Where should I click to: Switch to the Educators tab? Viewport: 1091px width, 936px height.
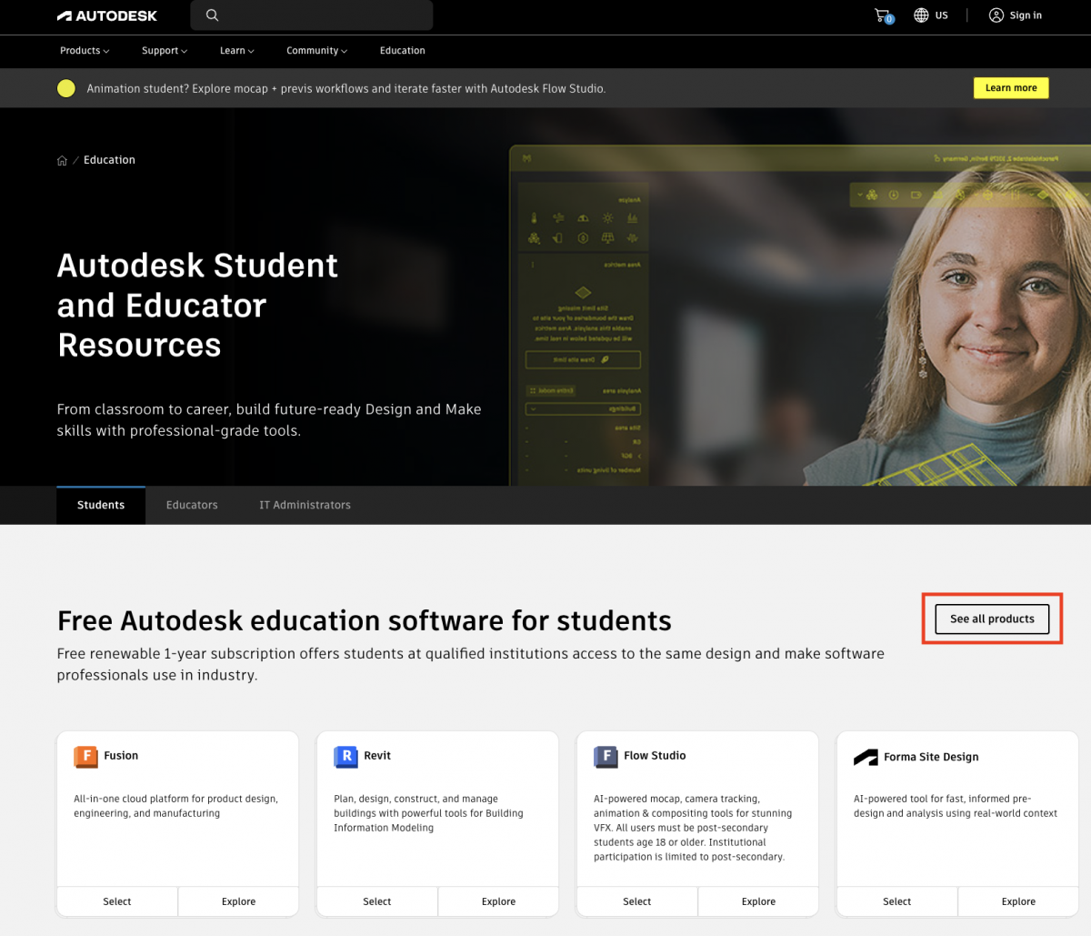pos(192,505)
